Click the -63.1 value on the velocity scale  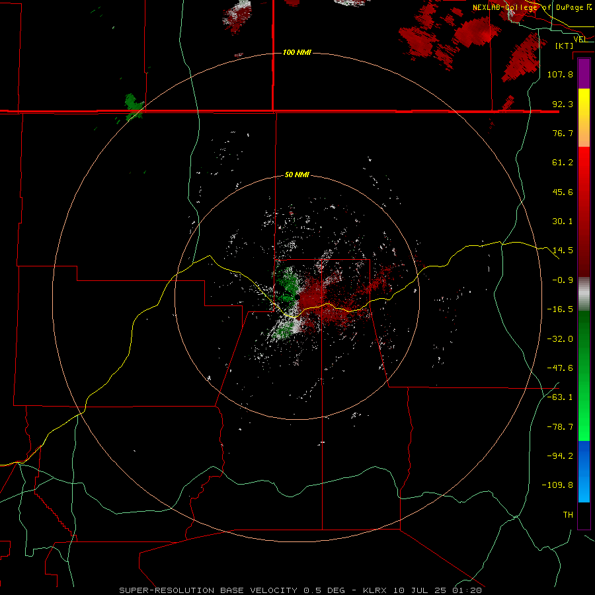[x=560, y=397]
